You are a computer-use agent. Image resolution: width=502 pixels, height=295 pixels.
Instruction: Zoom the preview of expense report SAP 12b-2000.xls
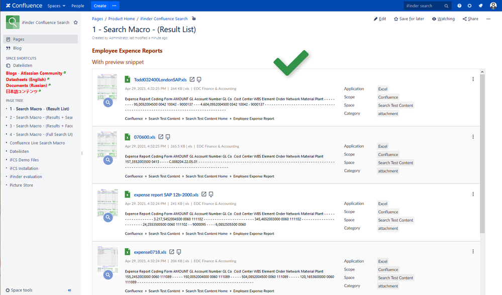pos(108,218)
